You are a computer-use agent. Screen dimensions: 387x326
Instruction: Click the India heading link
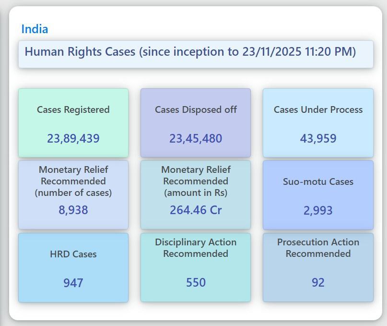coord(35,29)
